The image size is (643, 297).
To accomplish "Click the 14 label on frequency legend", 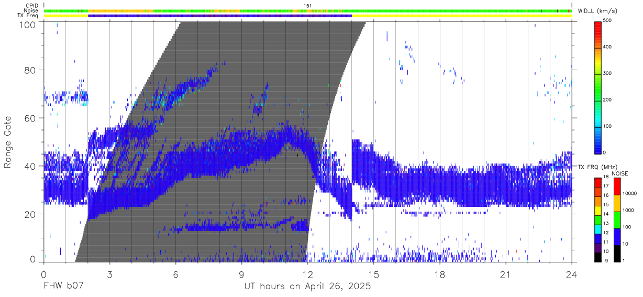I will click(605, 215).
